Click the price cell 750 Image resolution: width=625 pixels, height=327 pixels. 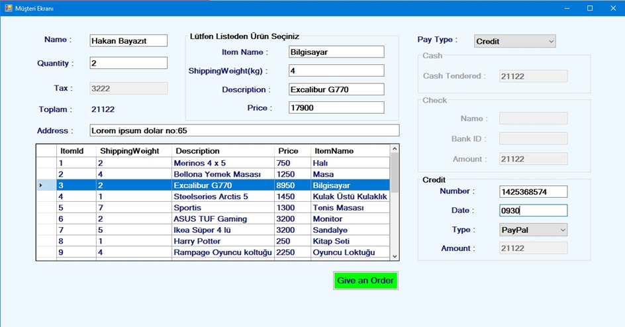coord(293,163)
